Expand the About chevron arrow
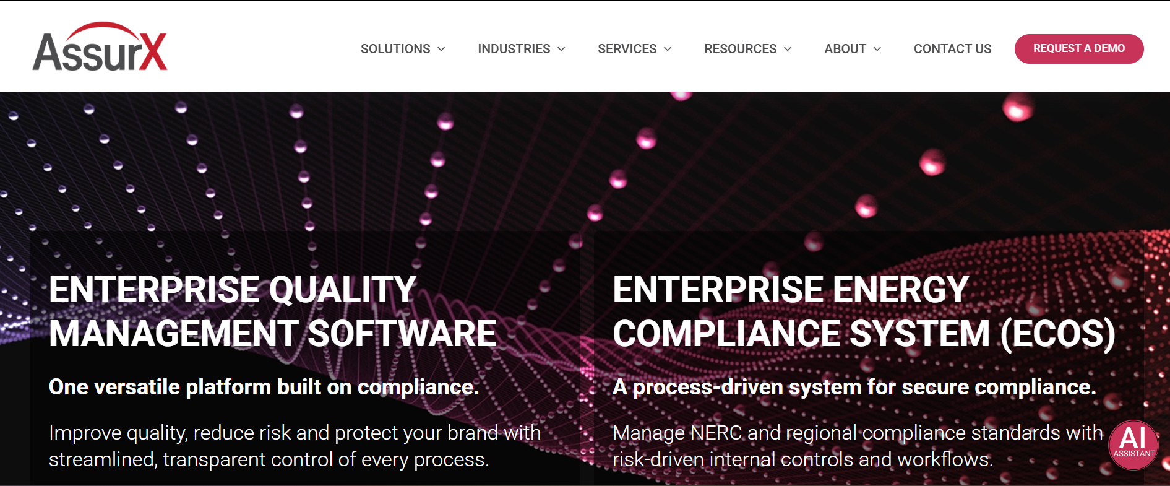 877,49
